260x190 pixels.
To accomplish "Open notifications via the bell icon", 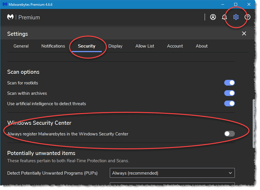I will tap(225, 17).
